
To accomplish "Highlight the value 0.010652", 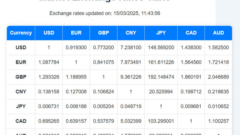I will [x=218, y=106].
